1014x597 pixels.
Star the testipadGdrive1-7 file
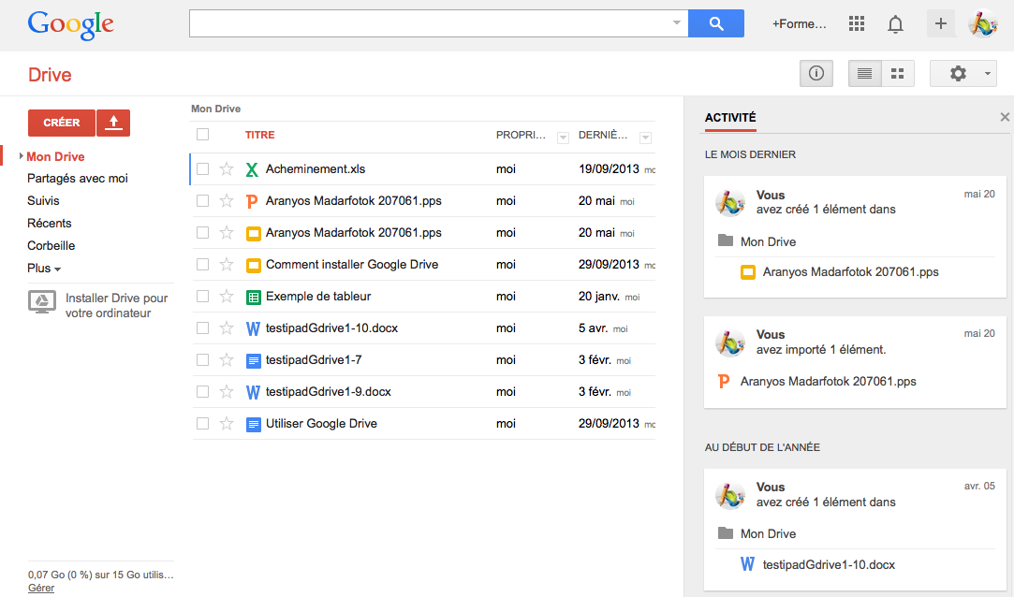(227, 360)
